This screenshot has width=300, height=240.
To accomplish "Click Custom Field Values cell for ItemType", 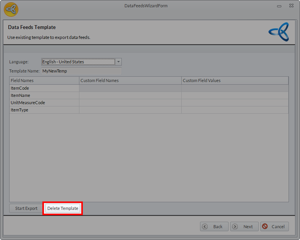I will [x=234, y=110].
